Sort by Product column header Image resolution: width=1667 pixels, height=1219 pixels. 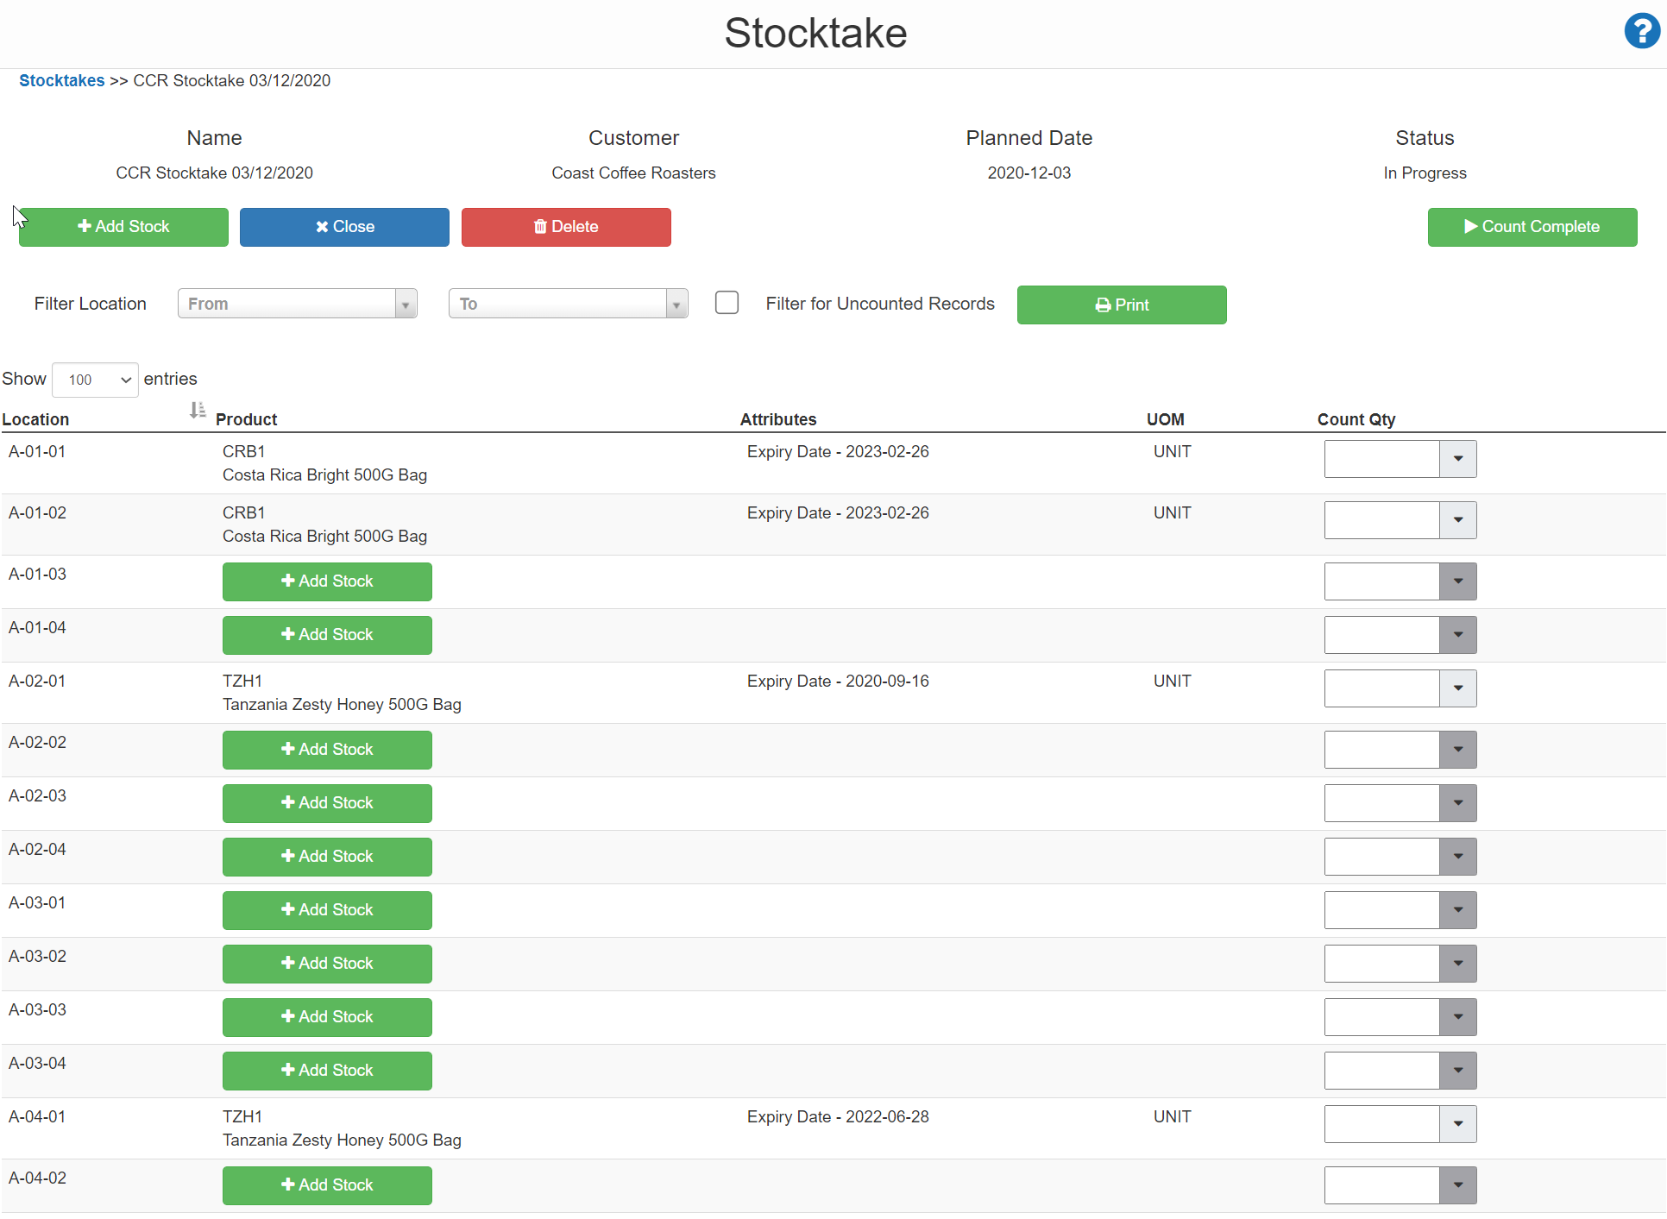click(246, 419)
